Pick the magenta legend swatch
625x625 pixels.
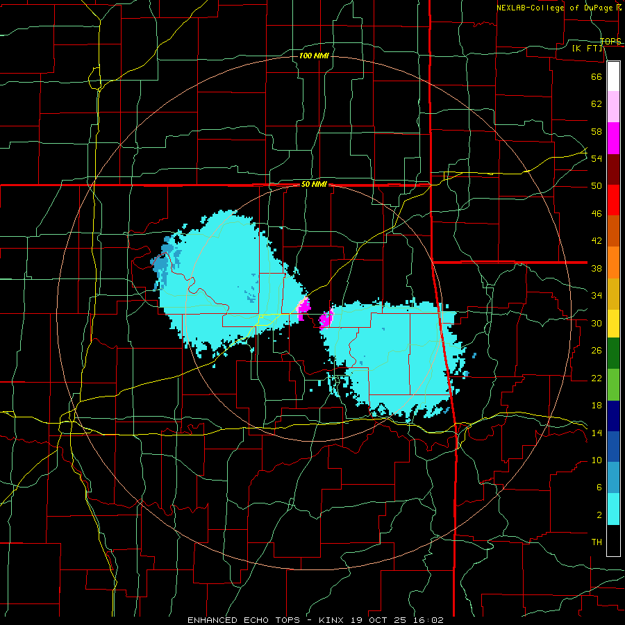(x=613, y=138)
